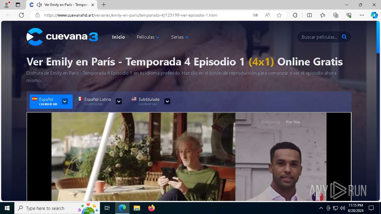Click the Cuevana 3 logo
Image resolution: width=381 pixels, height=214 pixels.
62,37
